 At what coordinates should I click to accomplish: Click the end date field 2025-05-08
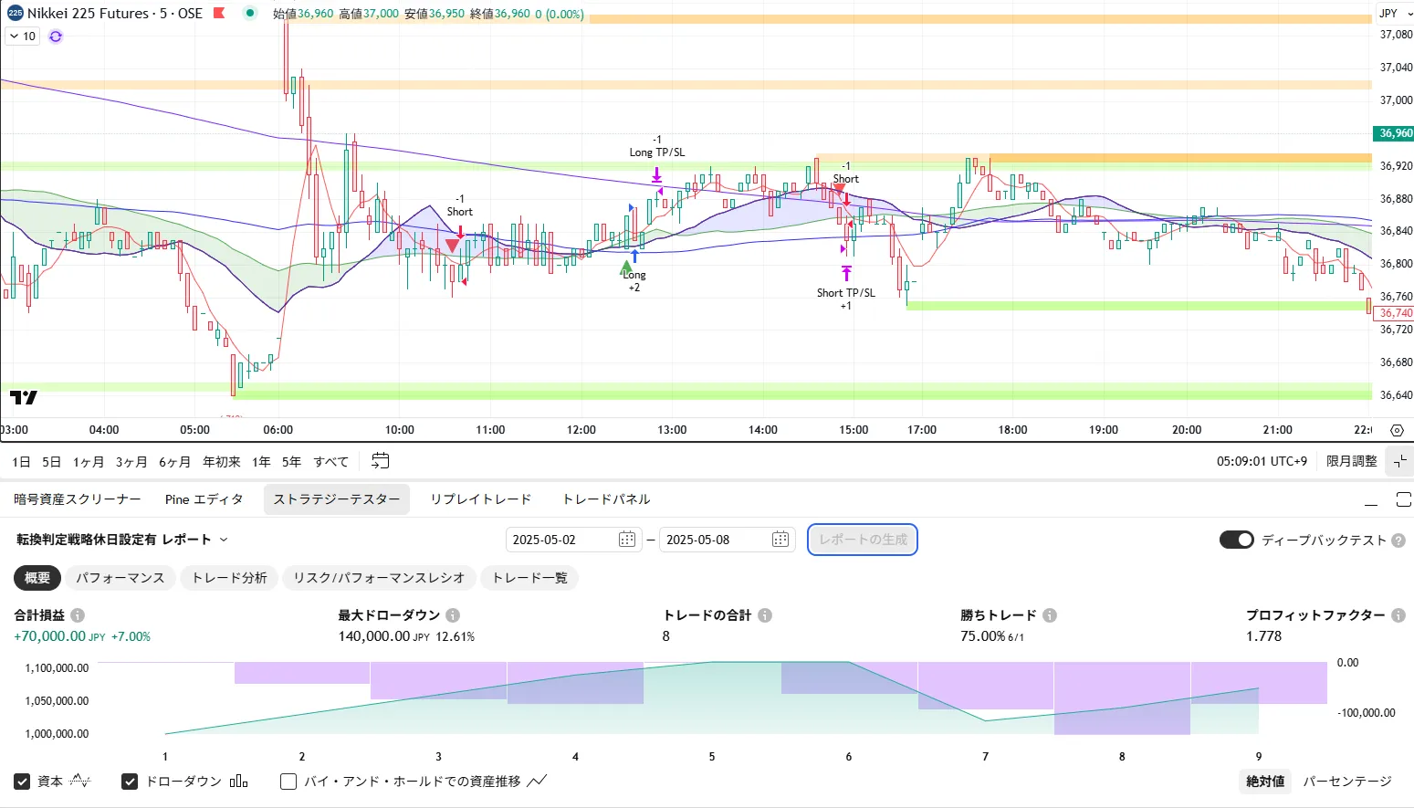(x=727, y=540)
